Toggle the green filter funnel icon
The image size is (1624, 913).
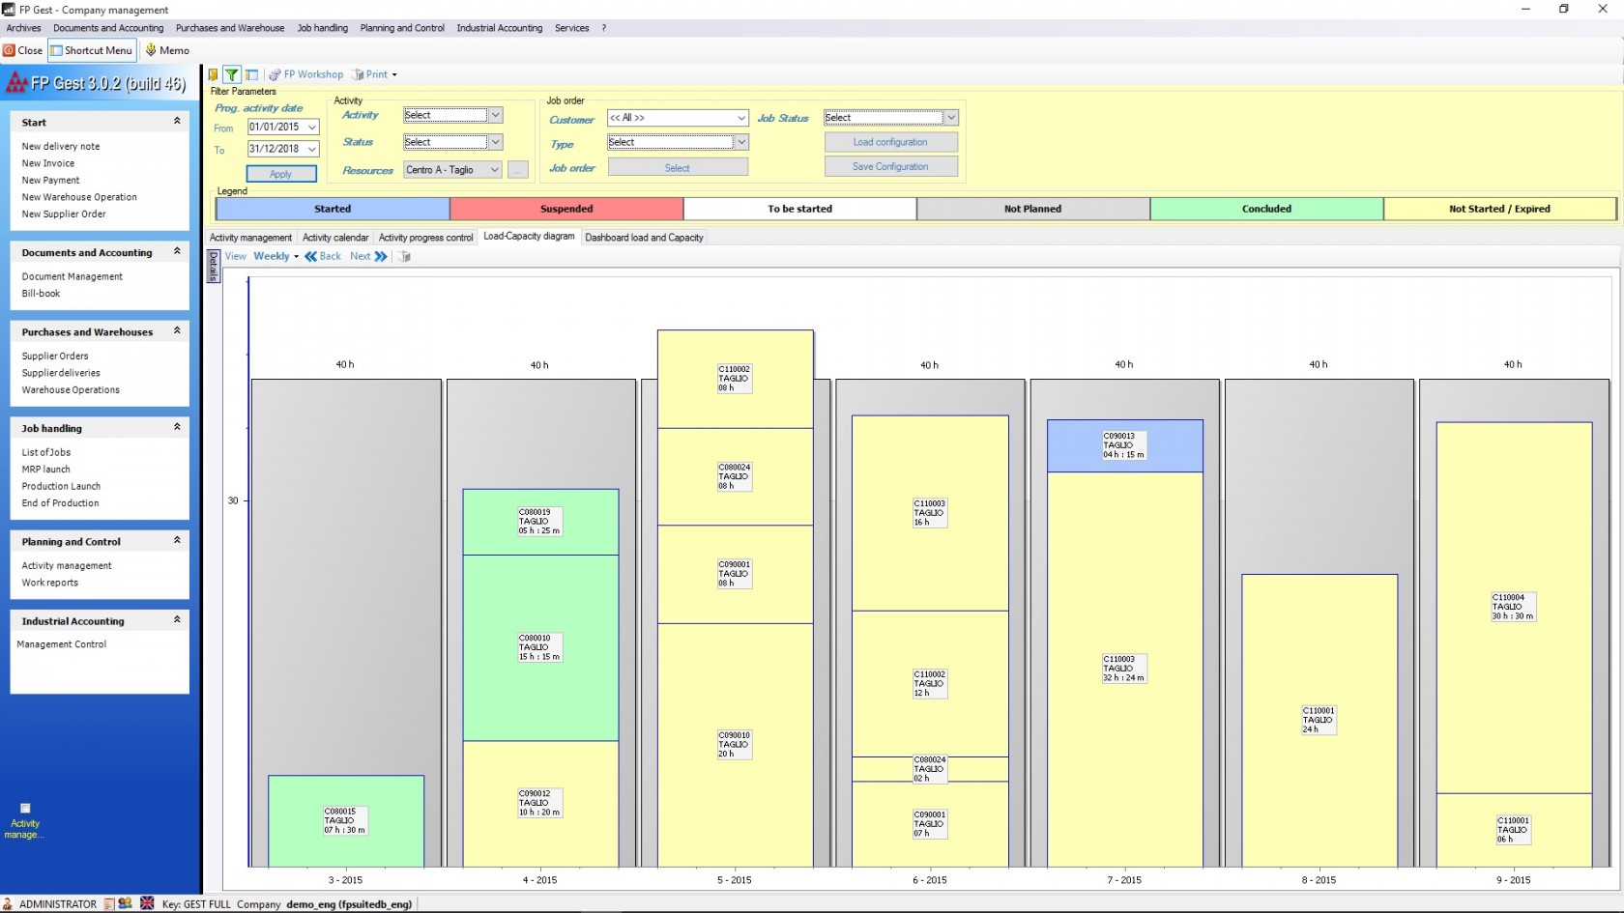point(232,74)
